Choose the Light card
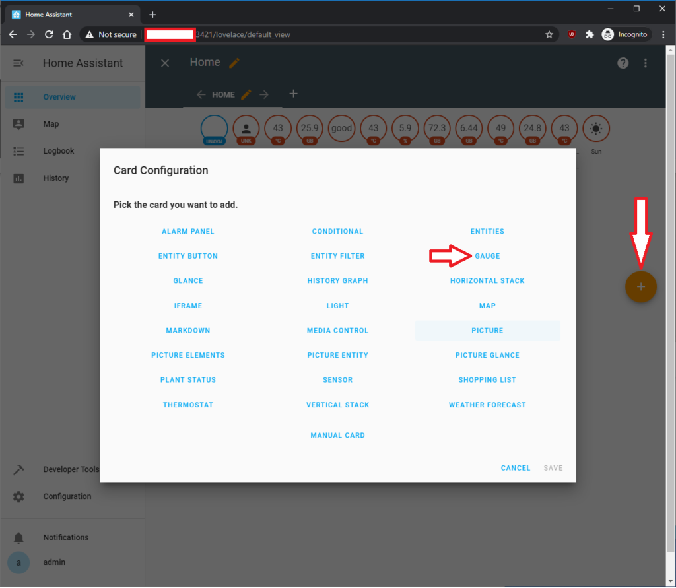 [337, 306]
